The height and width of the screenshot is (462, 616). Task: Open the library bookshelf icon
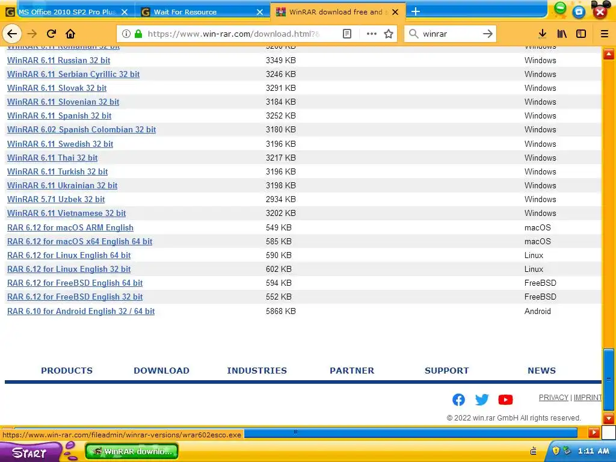[562, 34]
